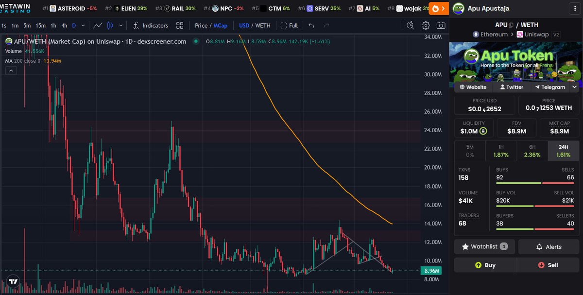This screenshot has height=295, width=583.
Task: Click the 8.96M current price label
Action: click(x=432, y=271)
